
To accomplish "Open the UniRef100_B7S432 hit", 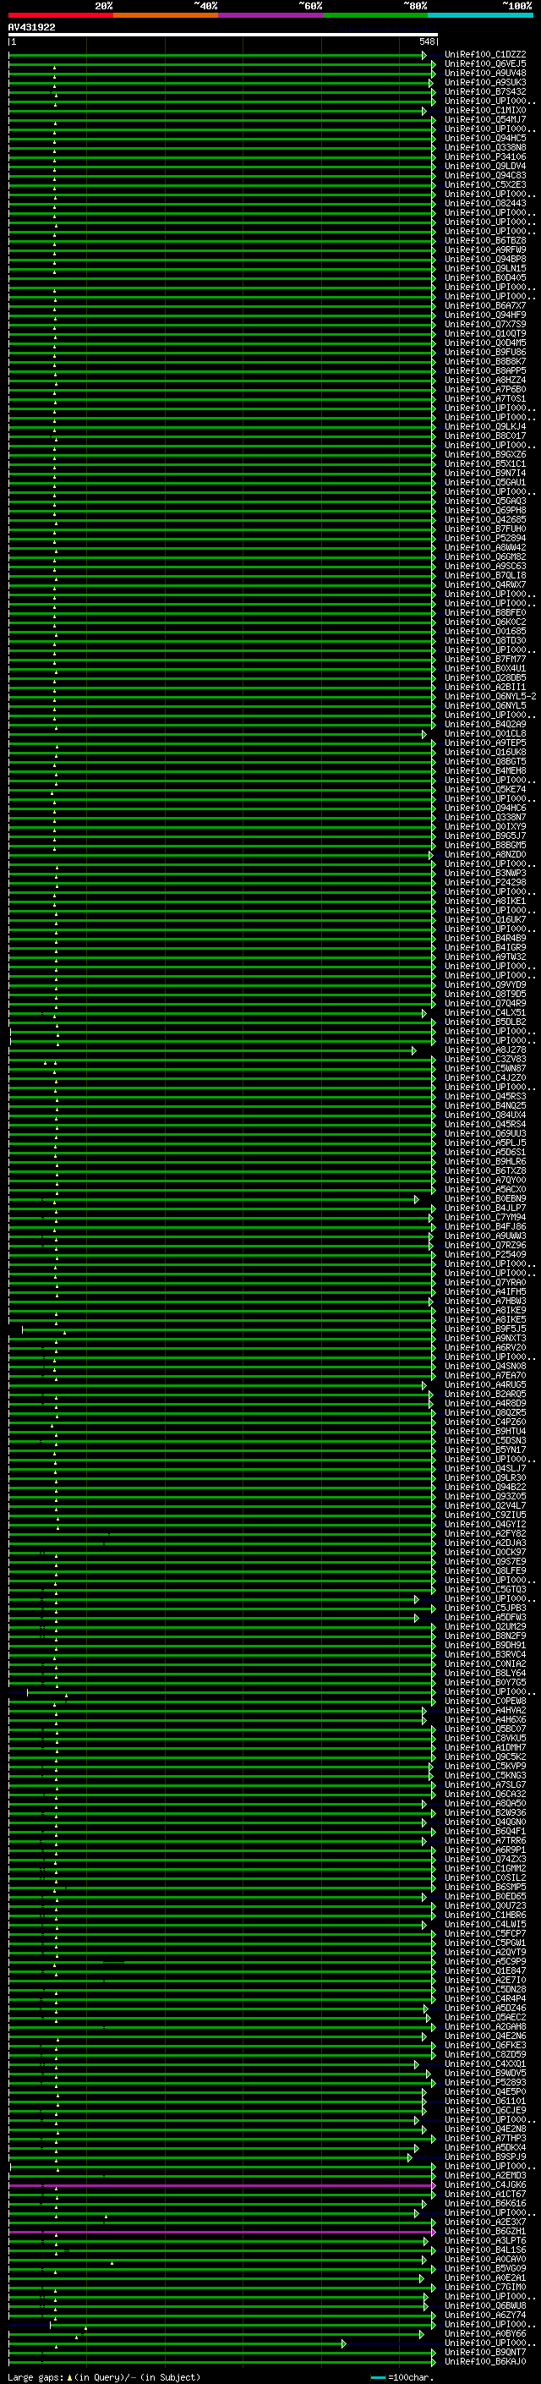I will 485,91.
